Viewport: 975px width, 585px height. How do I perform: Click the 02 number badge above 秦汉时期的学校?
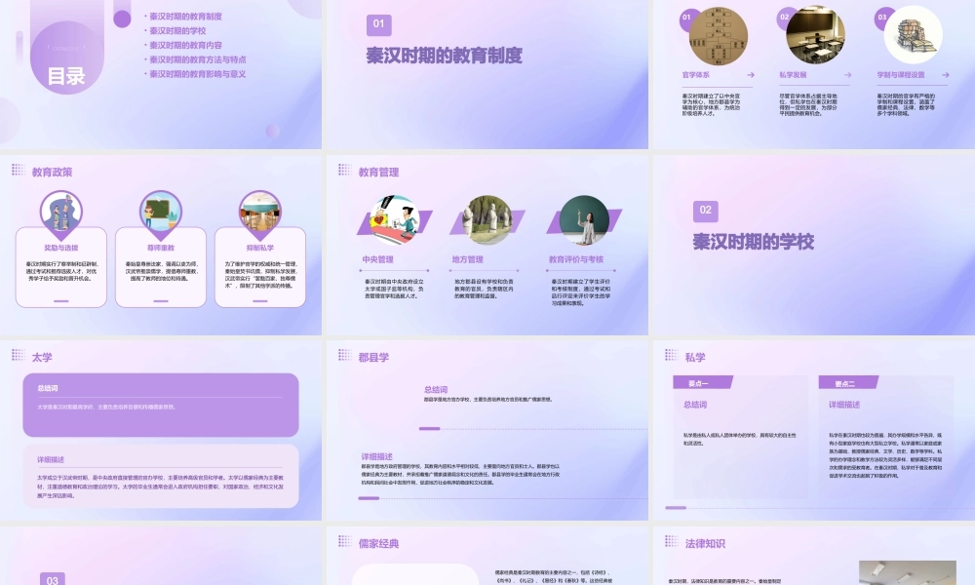[705, 211]
